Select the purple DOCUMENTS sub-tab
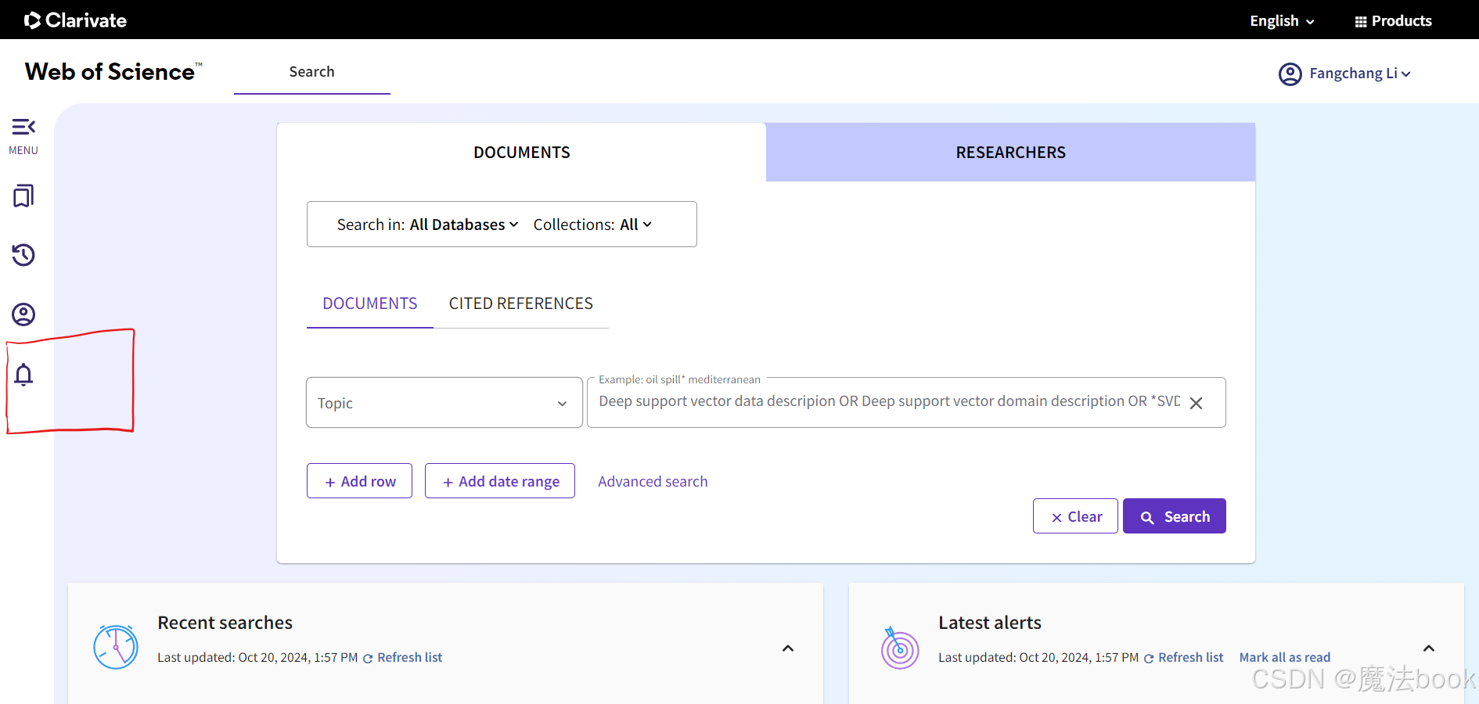This screenshot has width=1479, height=704. [x=369, y=304]
